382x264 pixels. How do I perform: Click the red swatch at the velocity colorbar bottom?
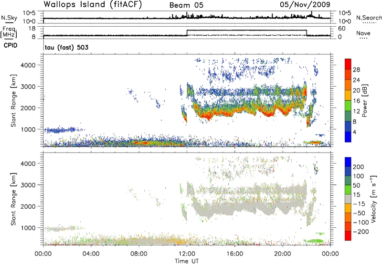(x=348, y=236)
